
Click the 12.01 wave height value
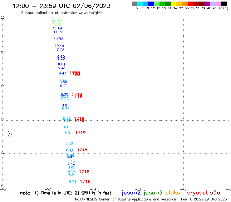tap(57, 24)
